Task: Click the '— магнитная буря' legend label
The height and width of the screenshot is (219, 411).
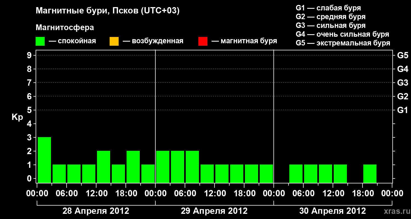Action: click(244, 41)
